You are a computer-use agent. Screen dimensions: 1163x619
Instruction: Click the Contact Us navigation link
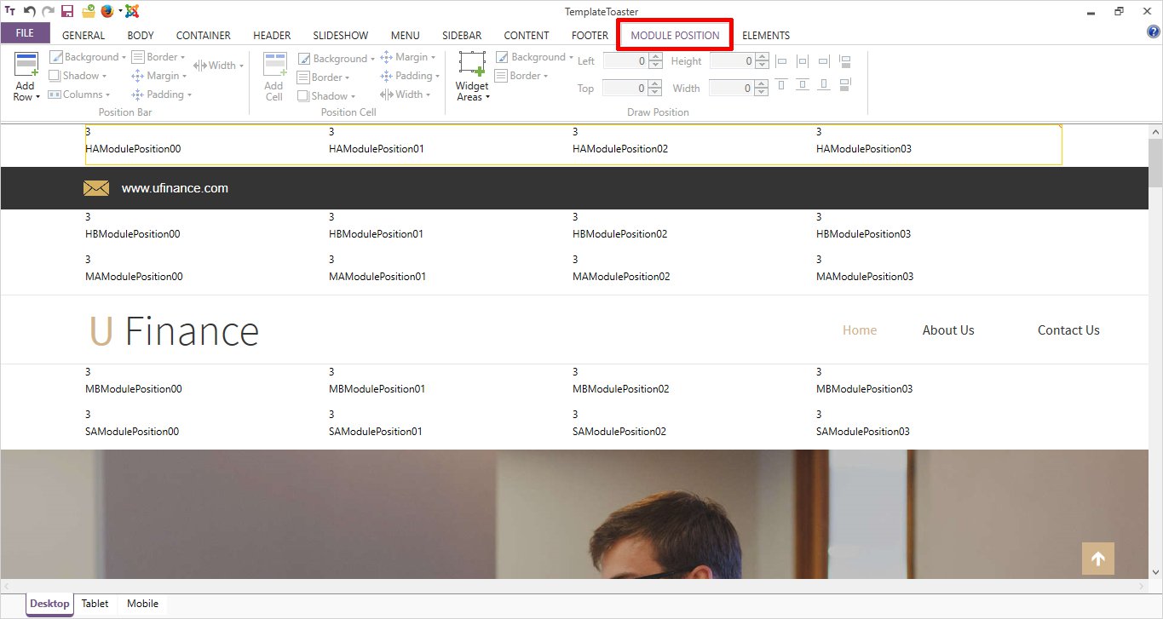click(1068, 330)
